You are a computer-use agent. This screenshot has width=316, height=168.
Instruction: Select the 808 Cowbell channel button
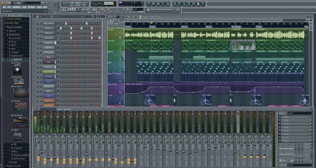pyautogui.click(x=49, y=24)
